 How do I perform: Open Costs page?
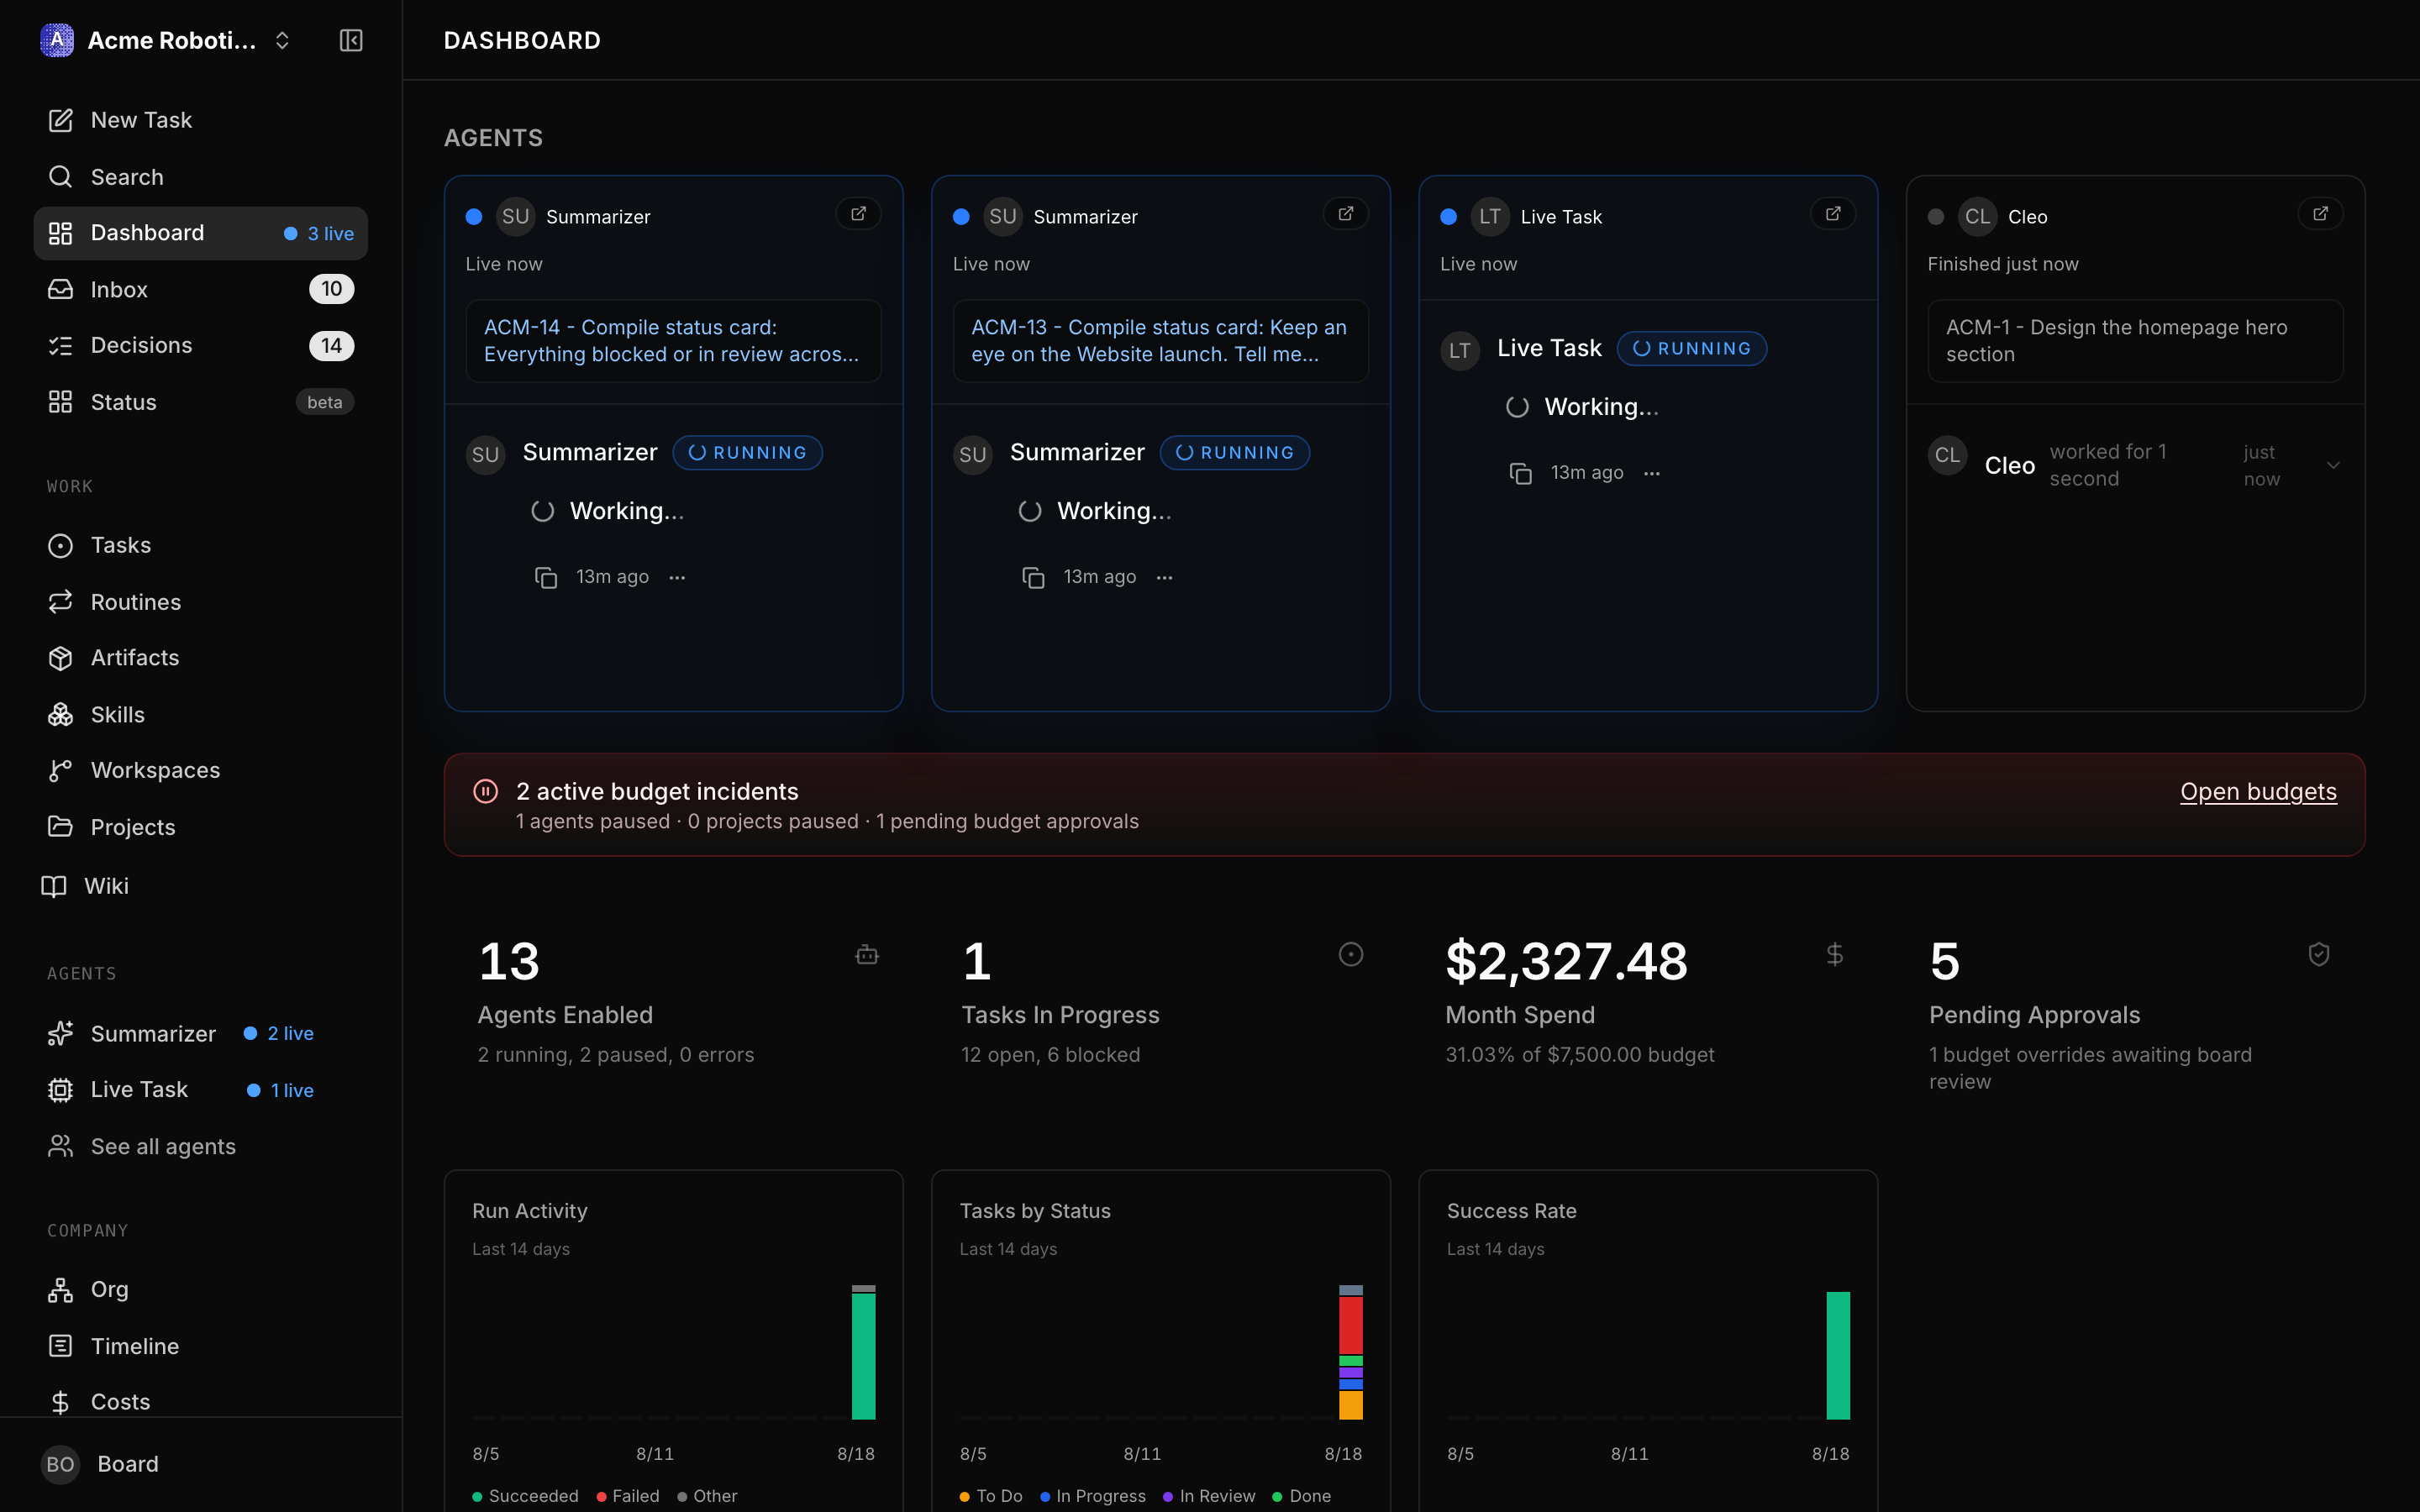200,1402
